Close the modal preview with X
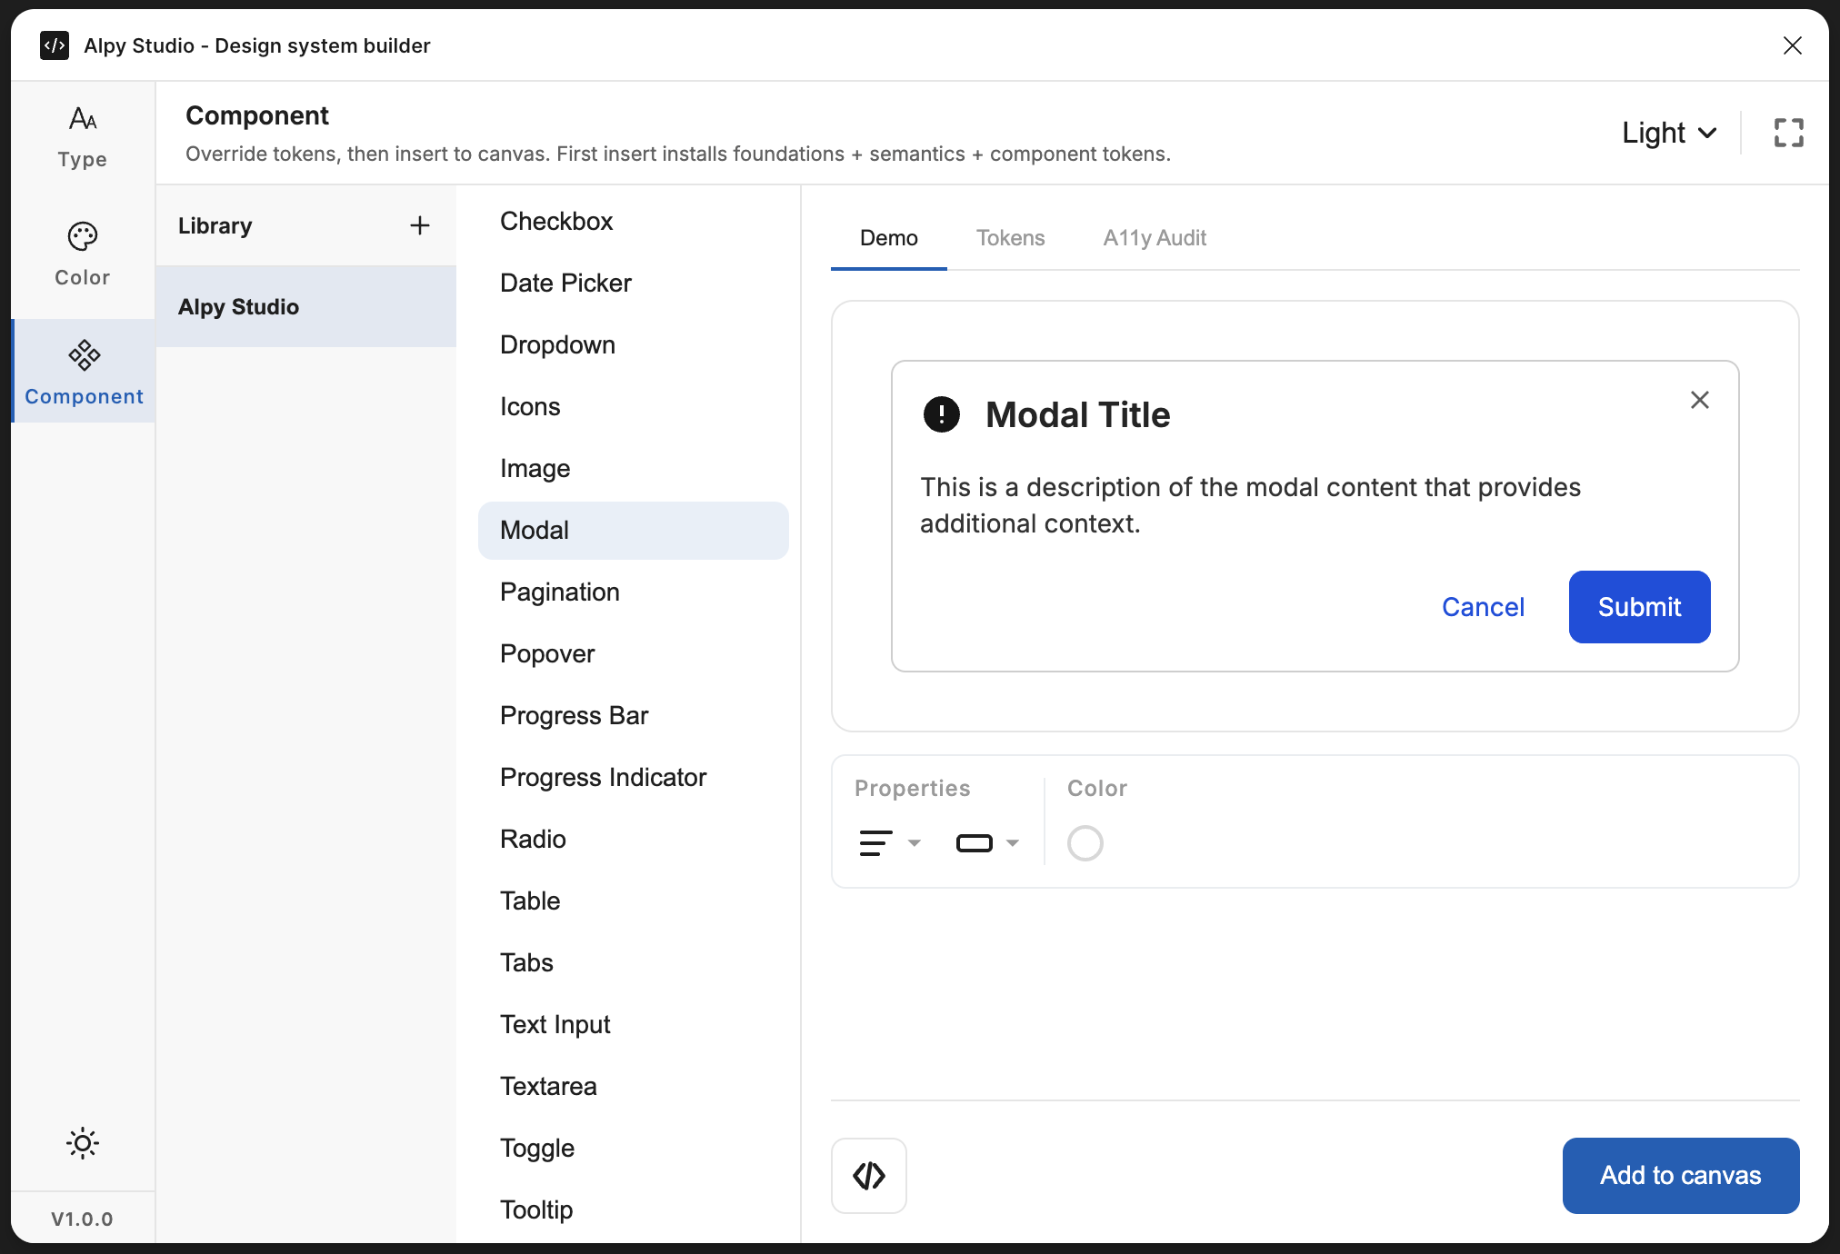 [x=1699, y=400]
